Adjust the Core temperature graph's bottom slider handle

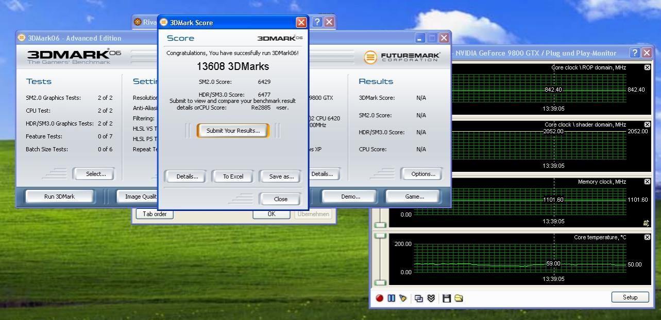(x=380, y=282)
